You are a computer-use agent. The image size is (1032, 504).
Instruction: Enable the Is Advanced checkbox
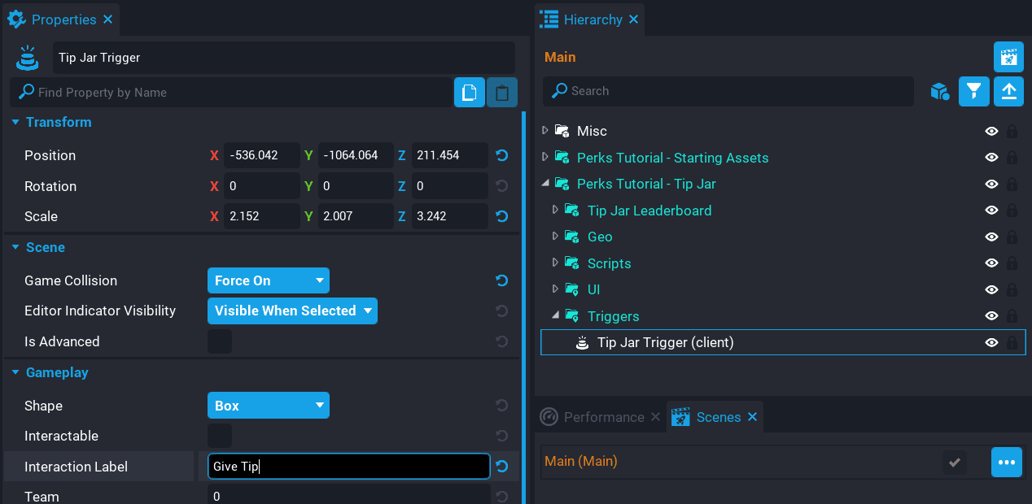click(220, 341)
